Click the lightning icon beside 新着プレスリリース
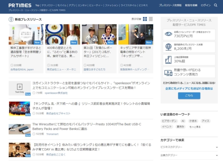Screen dimensions: 223x161 point(11,19)
